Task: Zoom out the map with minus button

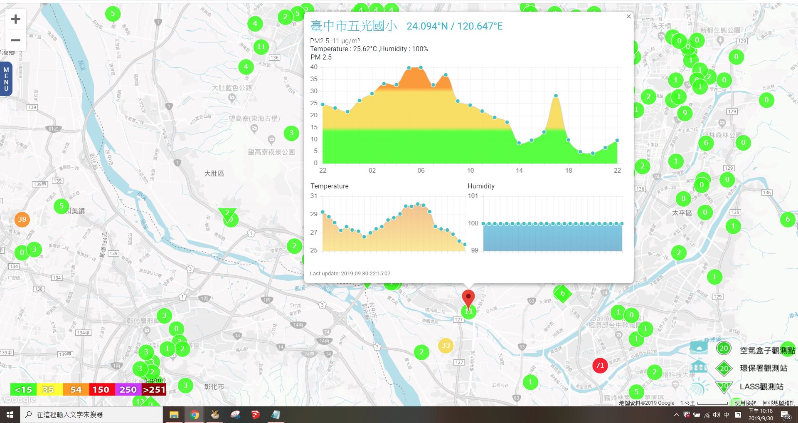Action: point(16,40)
